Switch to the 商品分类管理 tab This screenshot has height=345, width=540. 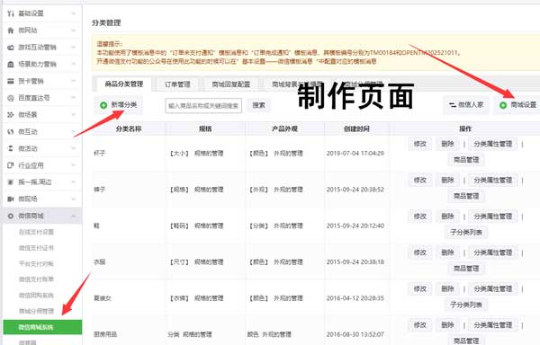click(x=123, y=84)
